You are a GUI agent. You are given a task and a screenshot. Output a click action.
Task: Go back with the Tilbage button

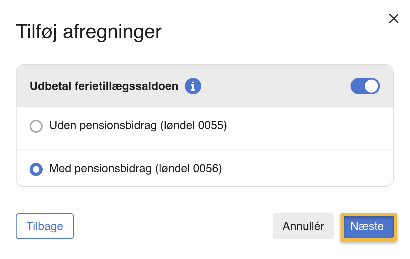point(45,226)
